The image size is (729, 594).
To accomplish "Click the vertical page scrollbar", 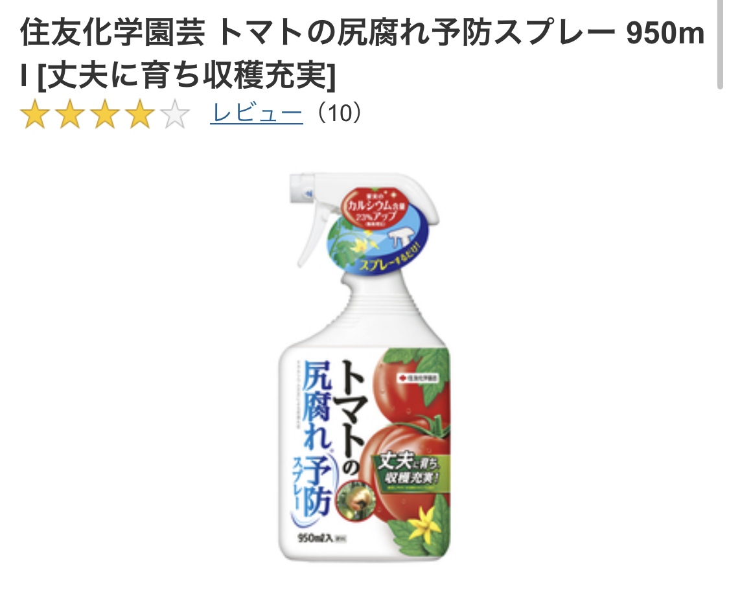I will point(720,45).
